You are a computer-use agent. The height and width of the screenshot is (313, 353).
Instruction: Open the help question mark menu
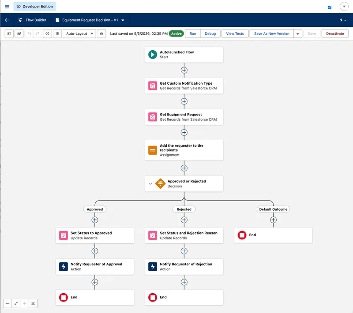[x=343, y=20]
